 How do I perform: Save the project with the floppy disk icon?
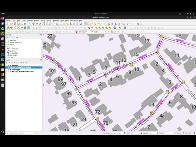15,24
